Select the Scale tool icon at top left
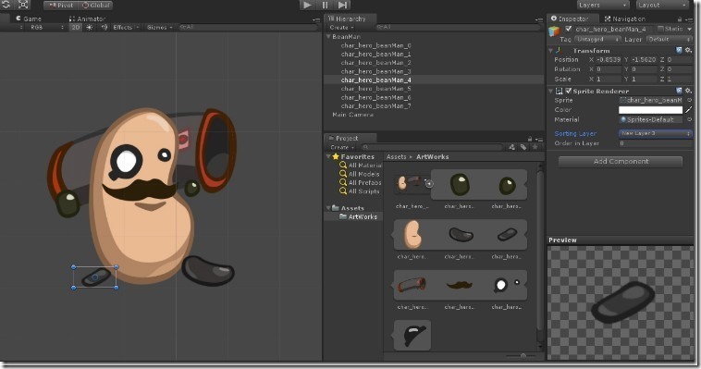701x369 pixels. click(23, 5)
